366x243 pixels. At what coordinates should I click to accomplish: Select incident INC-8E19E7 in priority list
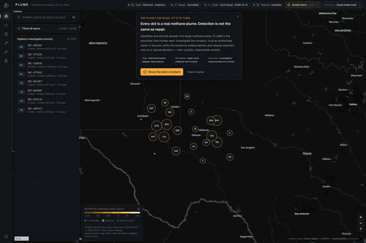pyautogui.click(x=47, y=83)
